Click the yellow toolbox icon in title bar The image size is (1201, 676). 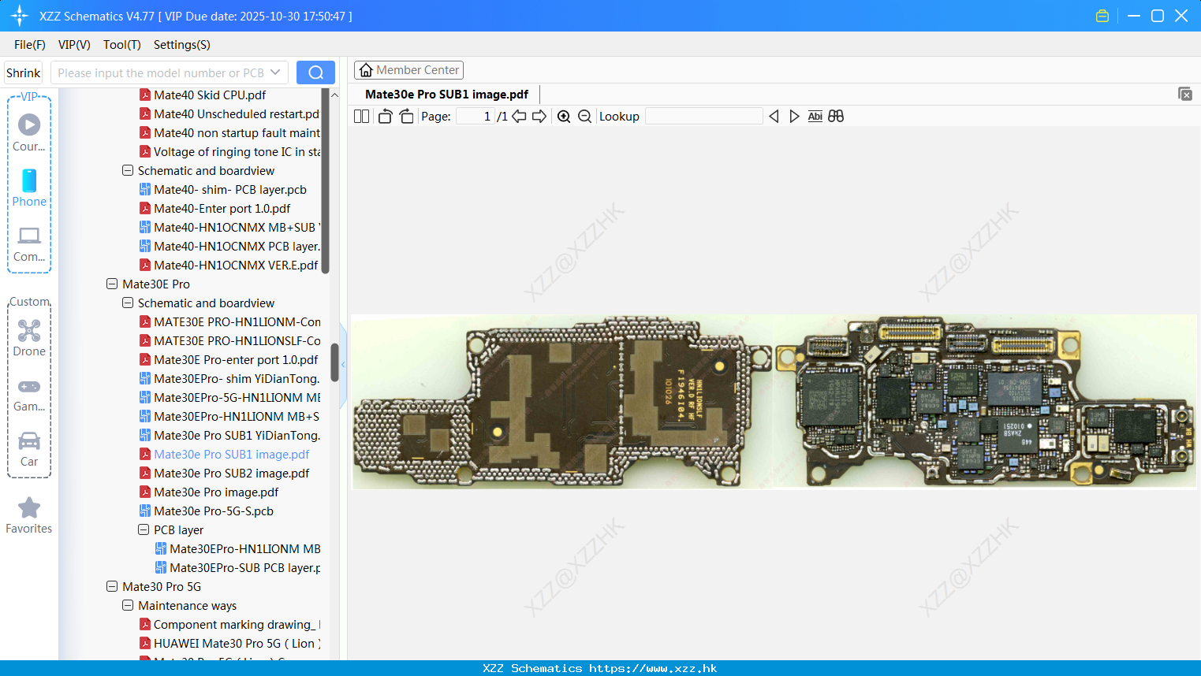click(x=1102, y=16)
